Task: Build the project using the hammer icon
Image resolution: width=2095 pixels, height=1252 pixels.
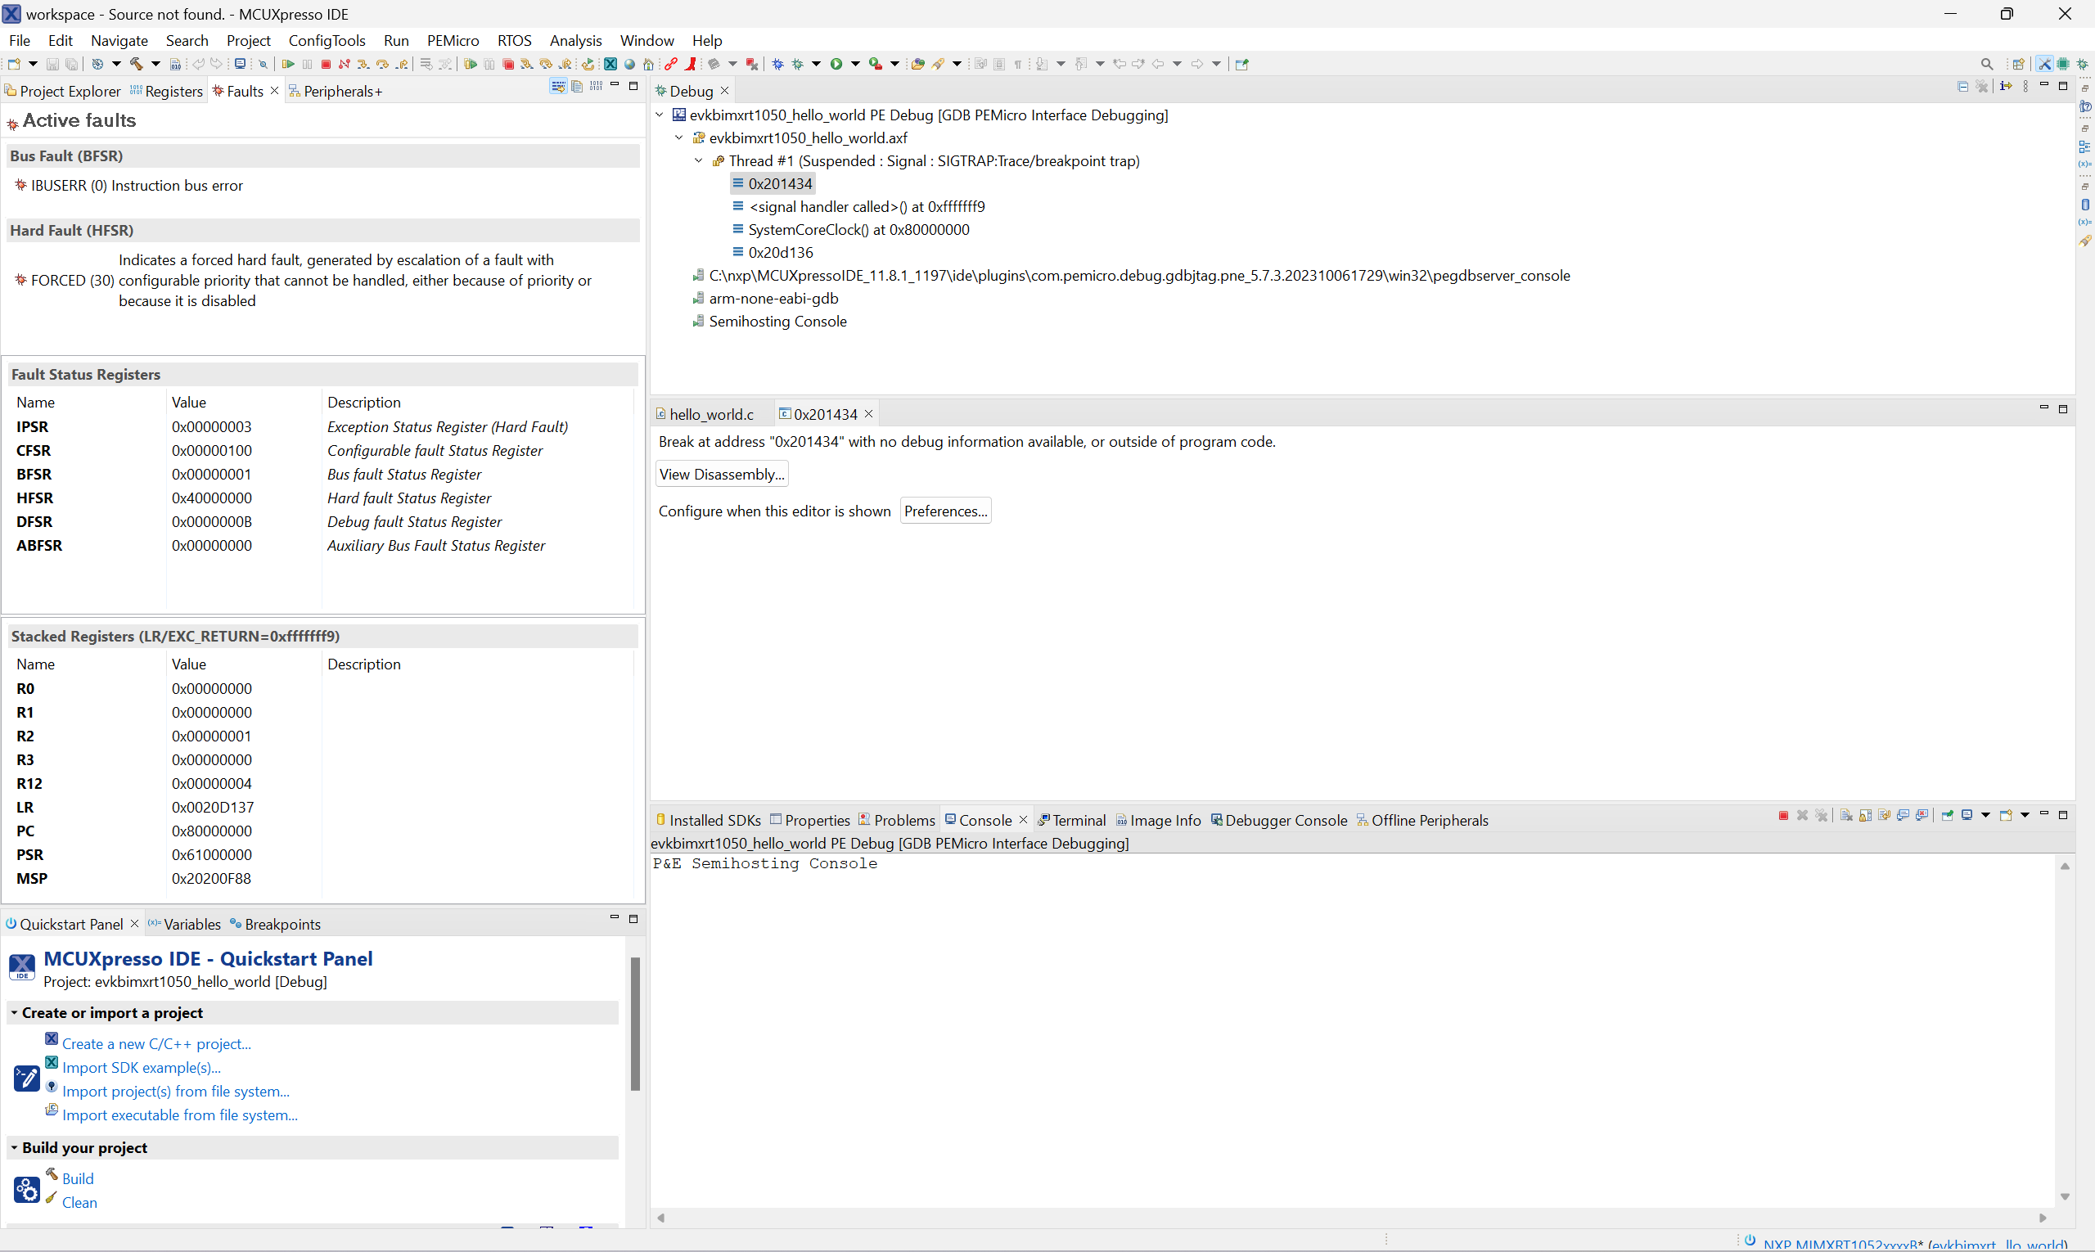Action: tap(137, 63)
